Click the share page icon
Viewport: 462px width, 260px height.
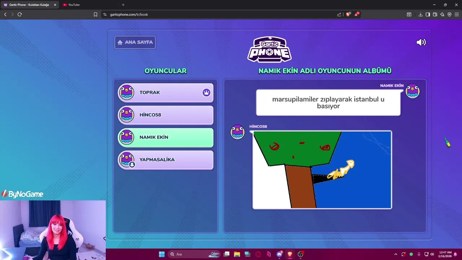point(339,14)
